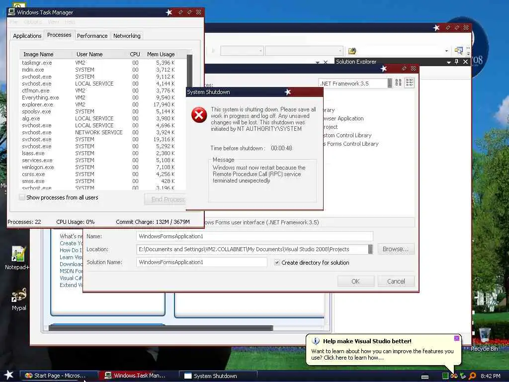Sort processes by Mem Usage column

pos(161,54)
